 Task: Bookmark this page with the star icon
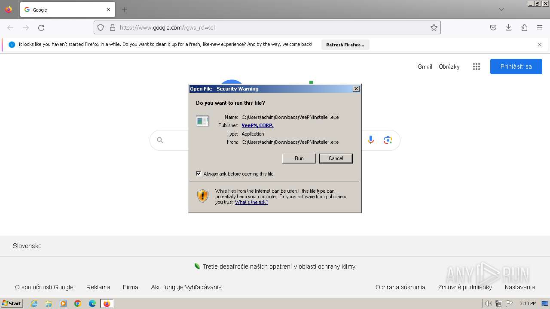[434, 27]
